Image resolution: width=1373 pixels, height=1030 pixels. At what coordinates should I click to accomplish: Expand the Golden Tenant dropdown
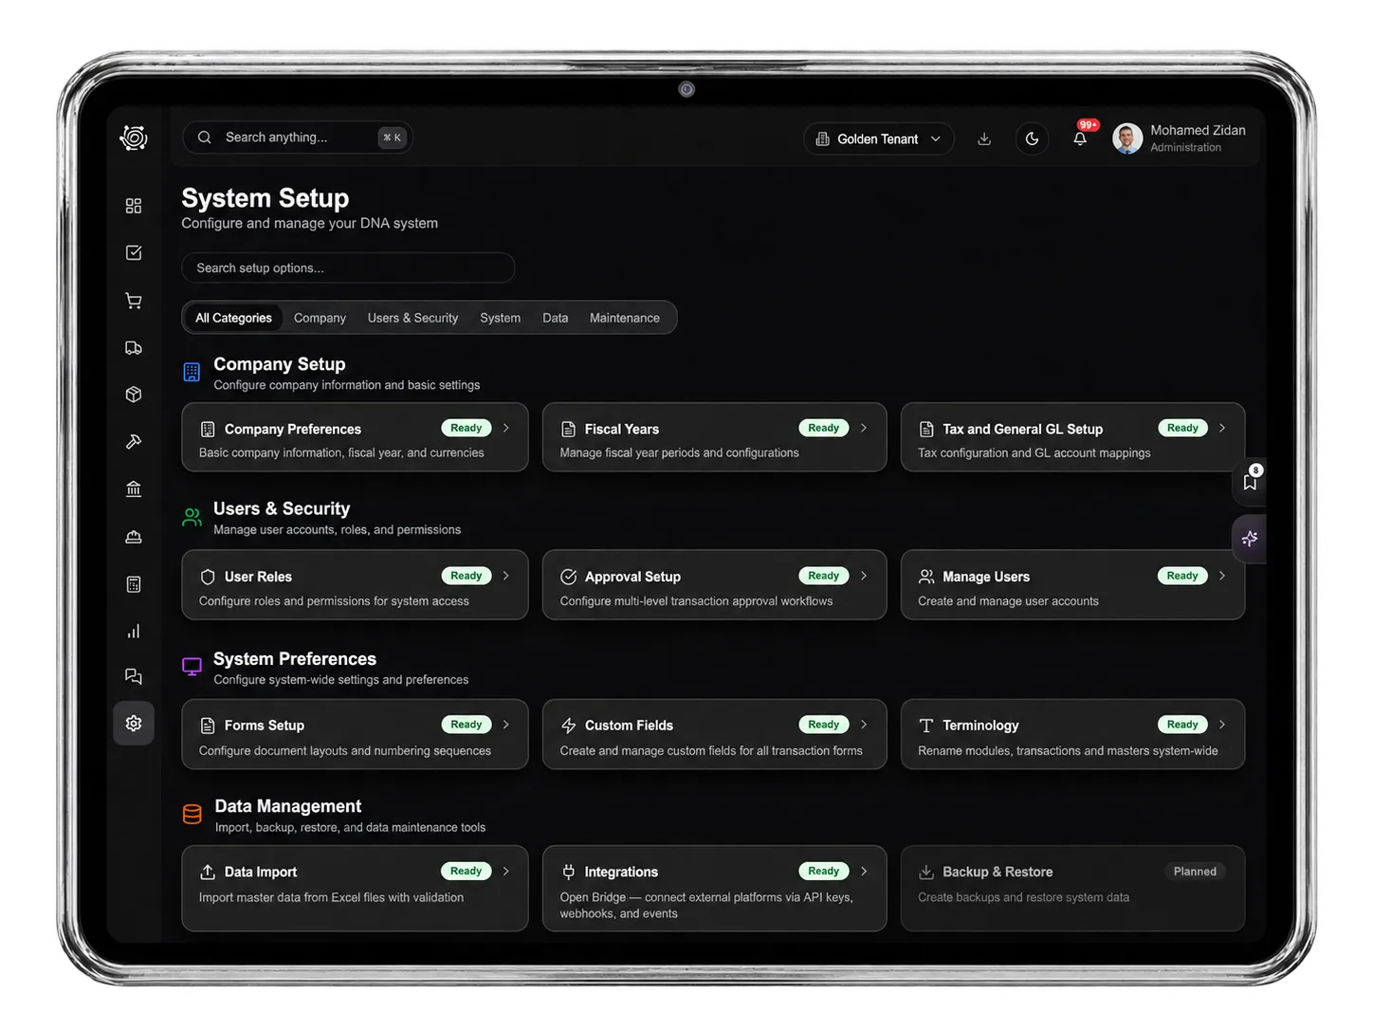point(879,139)
